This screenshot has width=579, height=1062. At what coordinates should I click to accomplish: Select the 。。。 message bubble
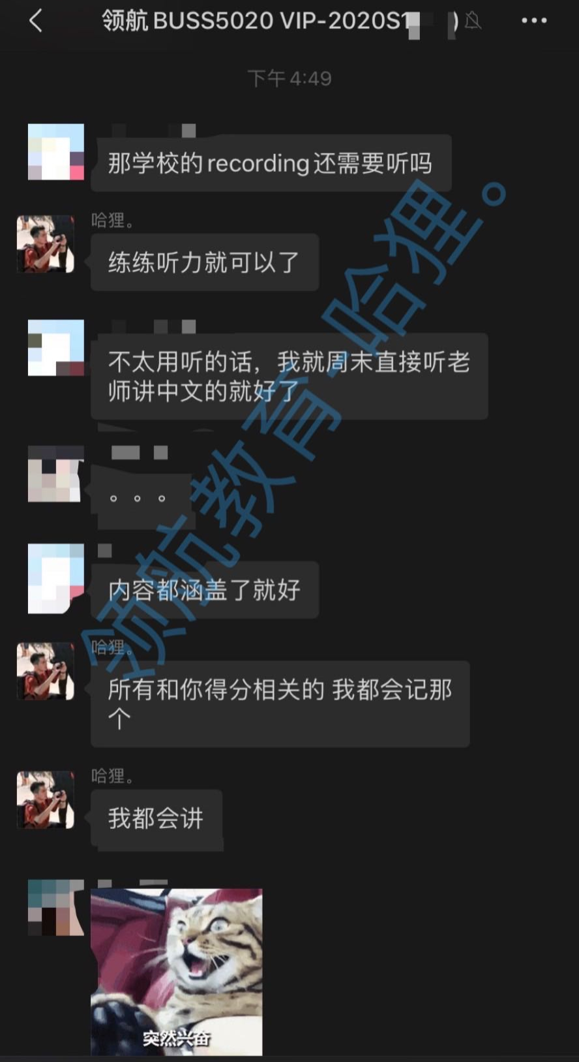point(140,498)
